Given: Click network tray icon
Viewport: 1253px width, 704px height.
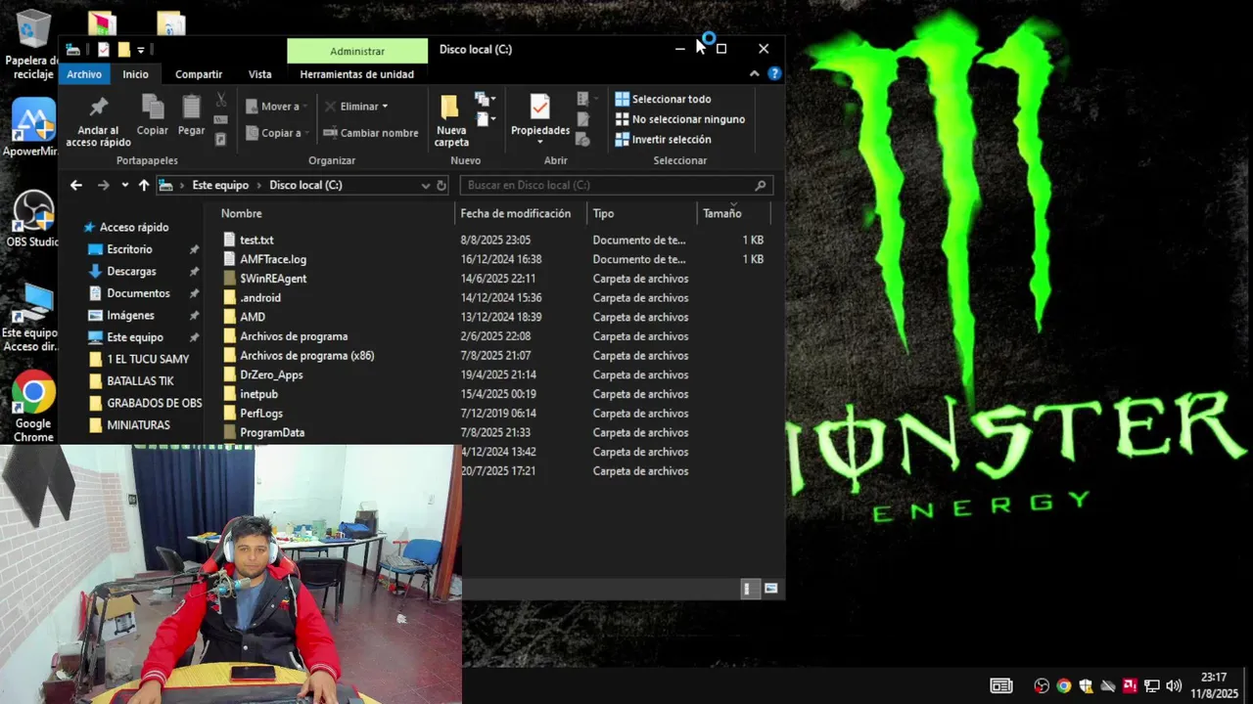Looking at the screenshot, I should [x=1152, y=685].
